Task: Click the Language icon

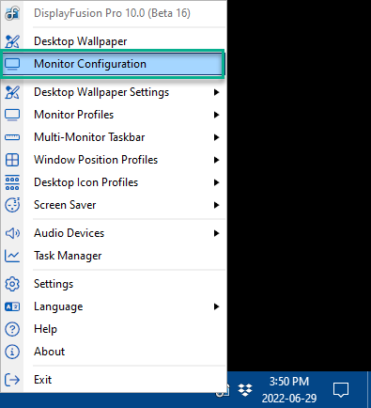Action: [x=12, y=306]
